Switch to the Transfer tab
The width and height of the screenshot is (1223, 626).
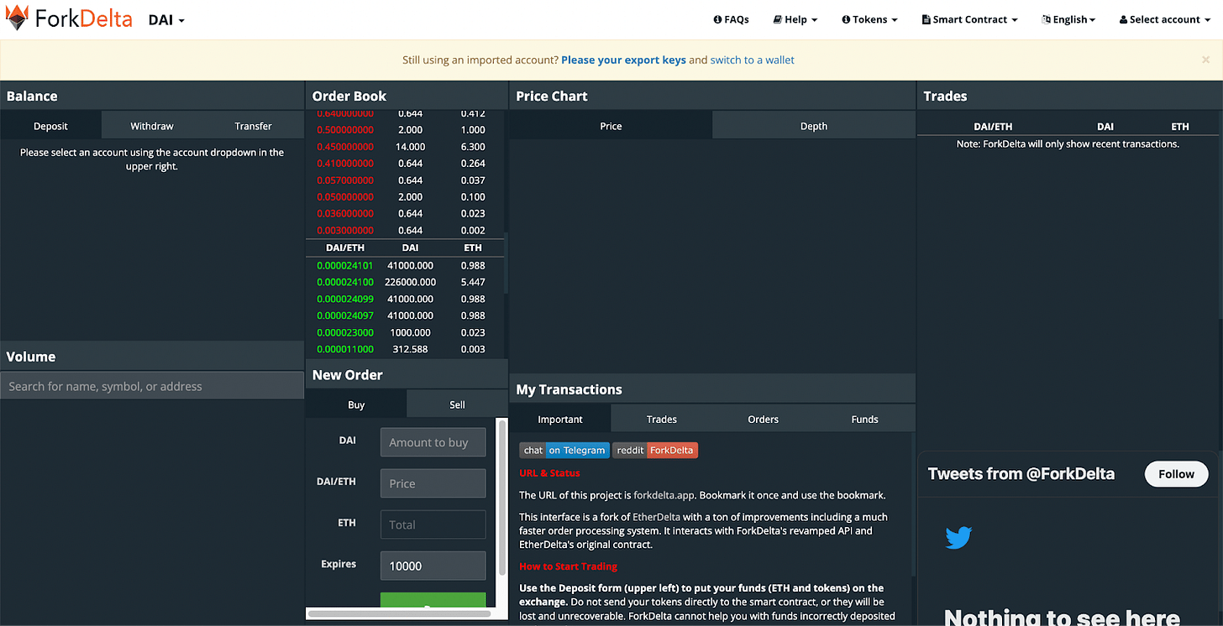pos(253,126)
